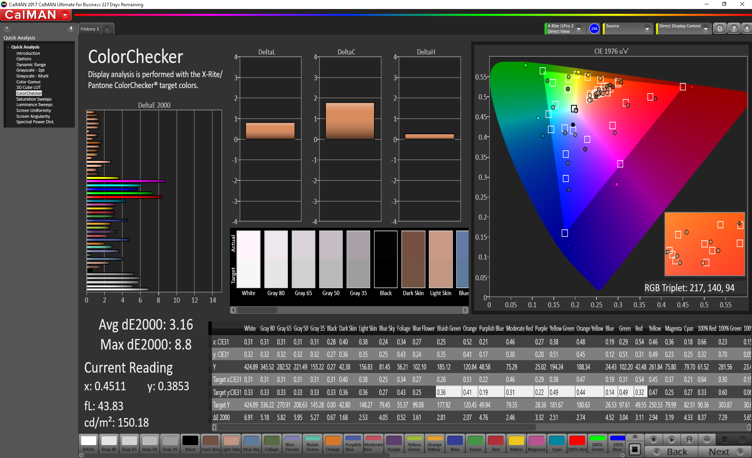Click the Bluish Green column header
Image resolution: width=752 pixels, height=458 pixels.
(449, 328)
